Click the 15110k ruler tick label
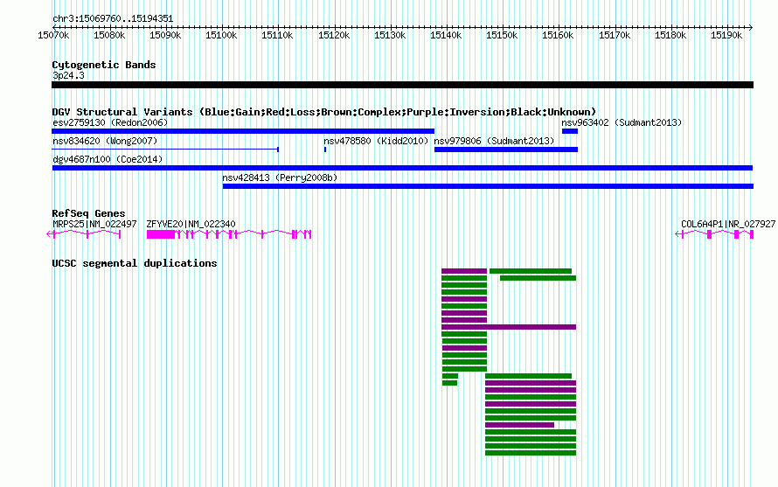 [x=277, y=35]
